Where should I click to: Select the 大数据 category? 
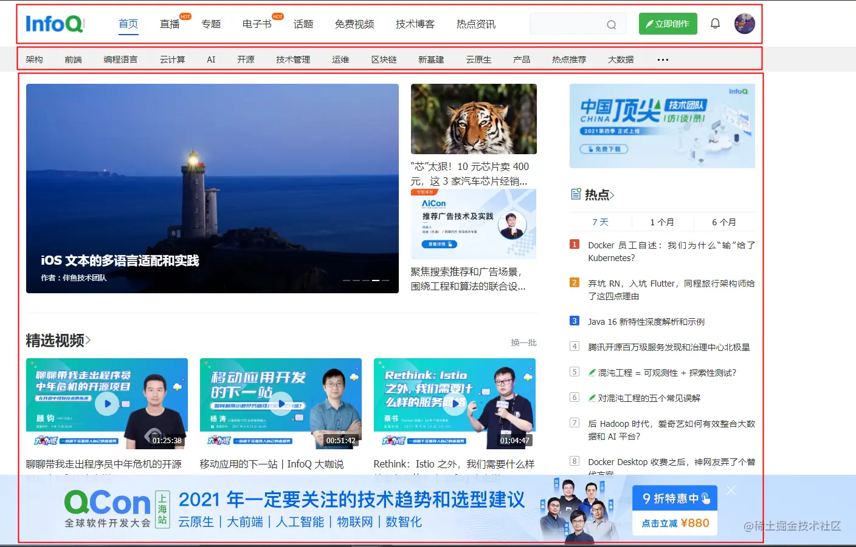point(621,59)
